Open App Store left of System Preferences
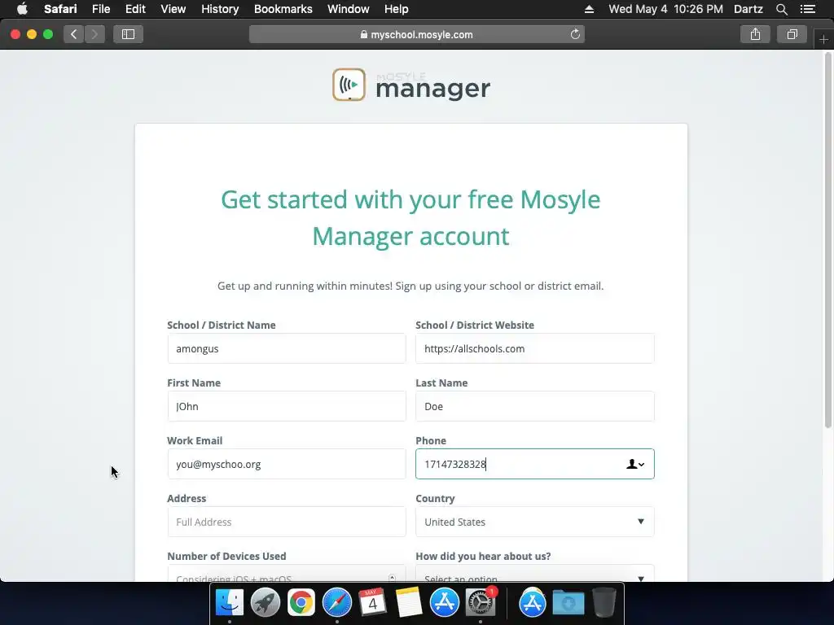 444,602
